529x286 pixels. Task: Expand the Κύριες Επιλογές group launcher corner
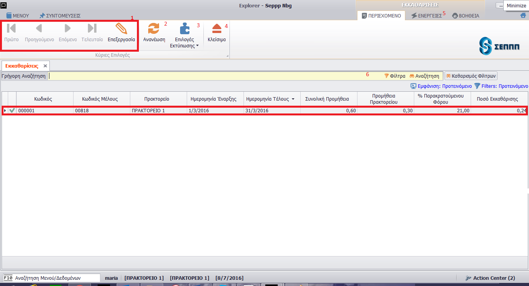pos(228,57)
